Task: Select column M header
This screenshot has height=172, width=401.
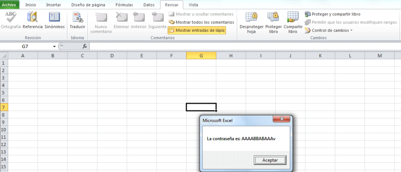Action: [x=379, y=55]
